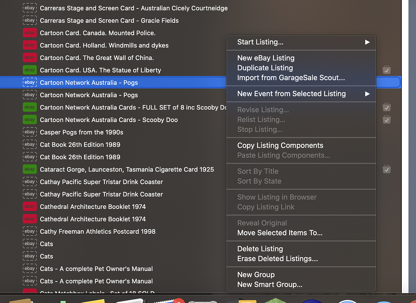
Task: Click the eBay status icon beside Cicely Courtneidge card
Action: click(x=30, y=8)
